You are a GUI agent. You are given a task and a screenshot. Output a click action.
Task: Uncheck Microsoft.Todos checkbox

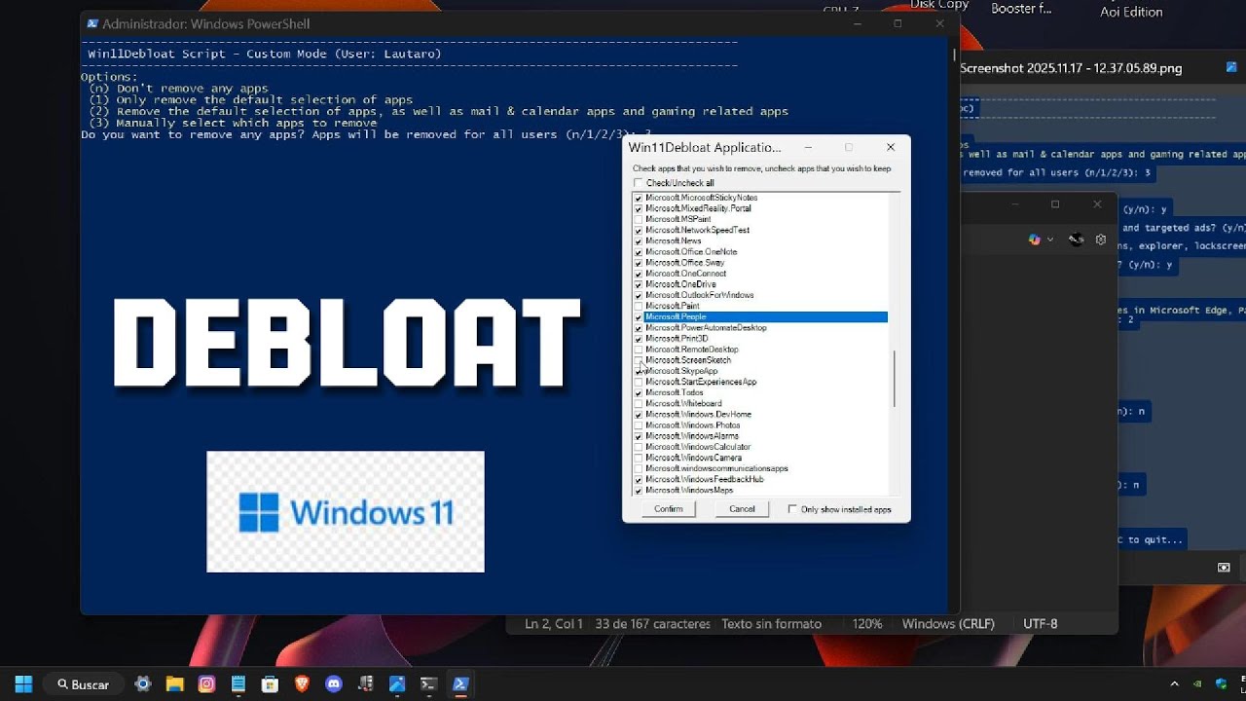(x=639, y=392)
